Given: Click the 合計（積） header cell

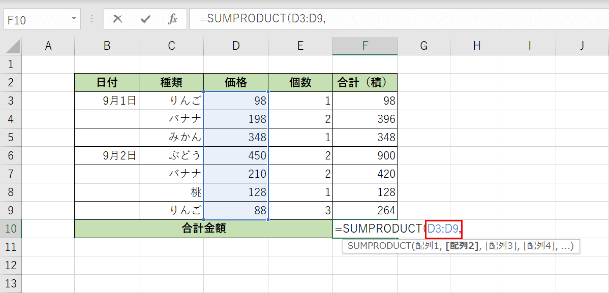Looking at the screenshot, I should pyautogui.click(x=364, y=82).
